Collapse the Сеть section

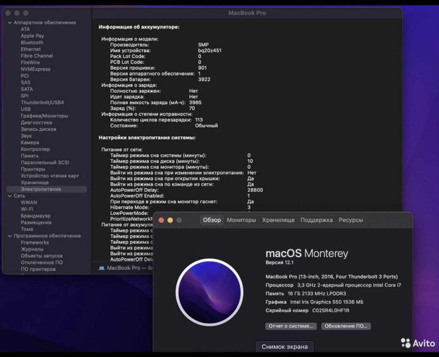[x=10, y=196]
